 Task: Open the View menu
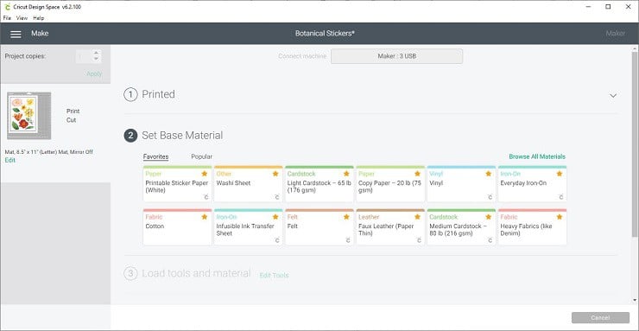point(22,18)
